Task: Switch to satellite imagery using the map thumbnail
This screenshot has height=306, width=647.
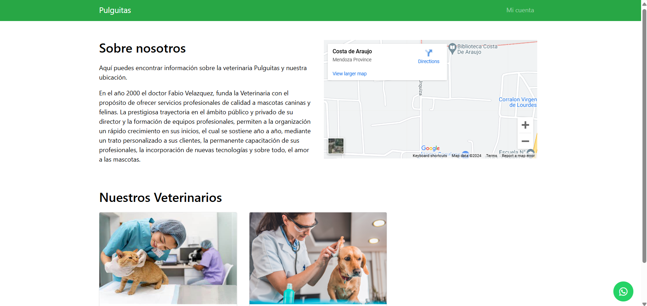Action: (x=336, y=146)
